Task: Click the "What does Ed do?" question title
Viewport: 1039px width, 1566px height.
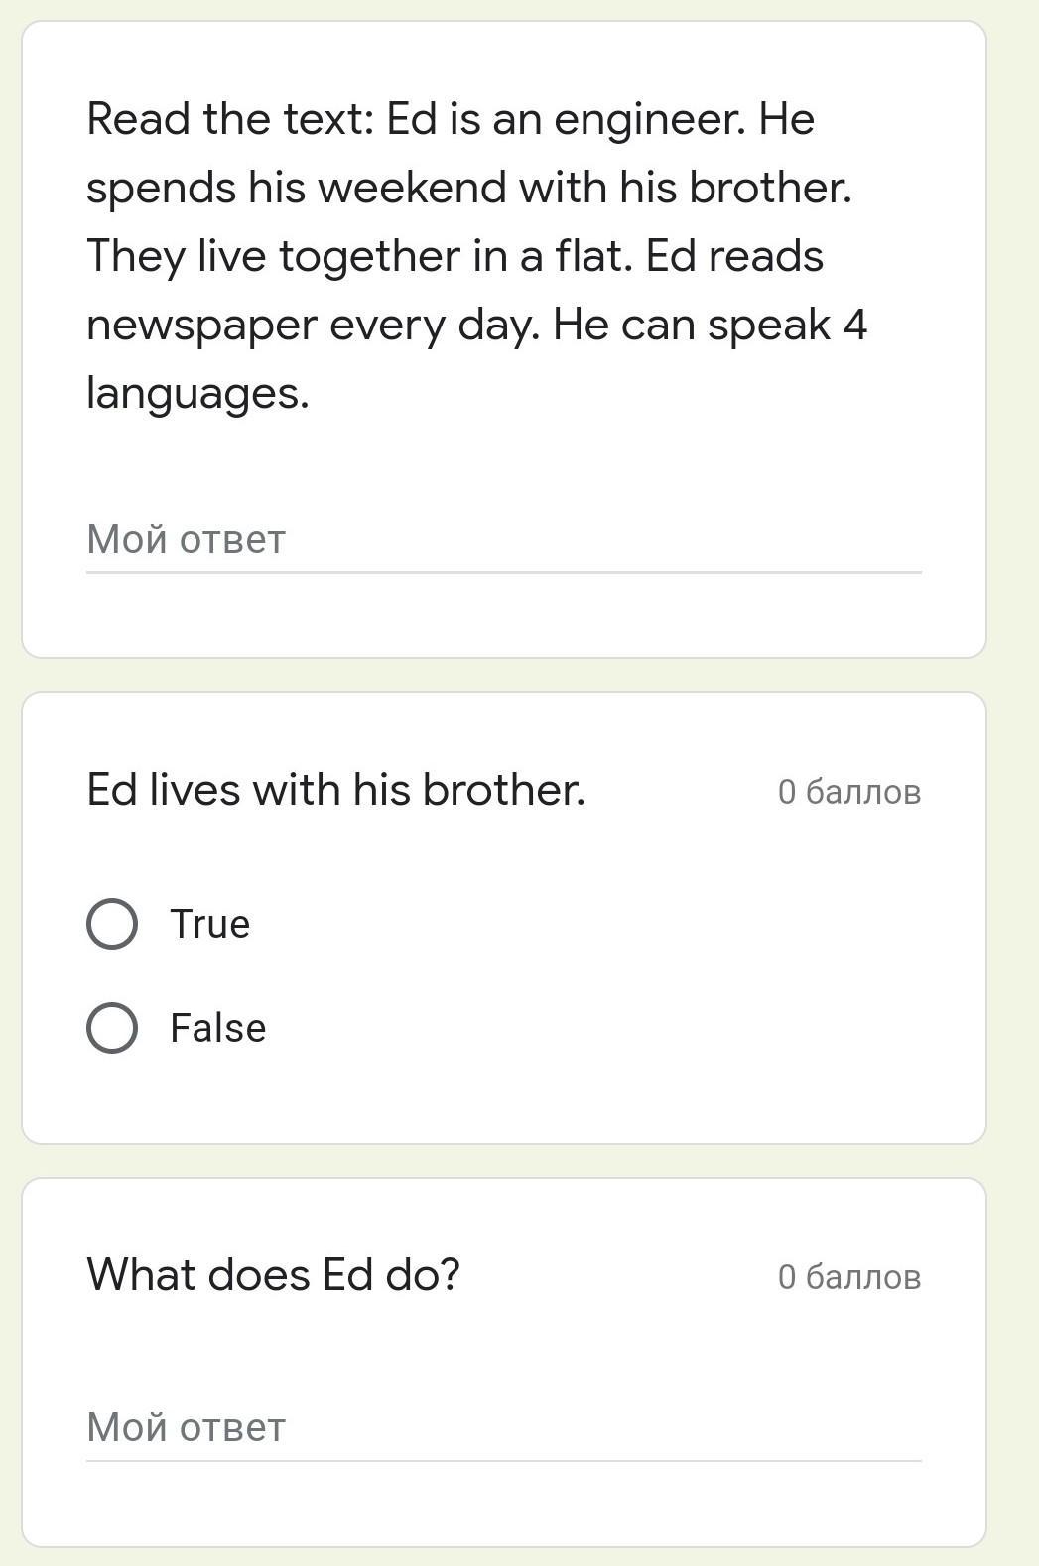Action: coord(273,1274)
